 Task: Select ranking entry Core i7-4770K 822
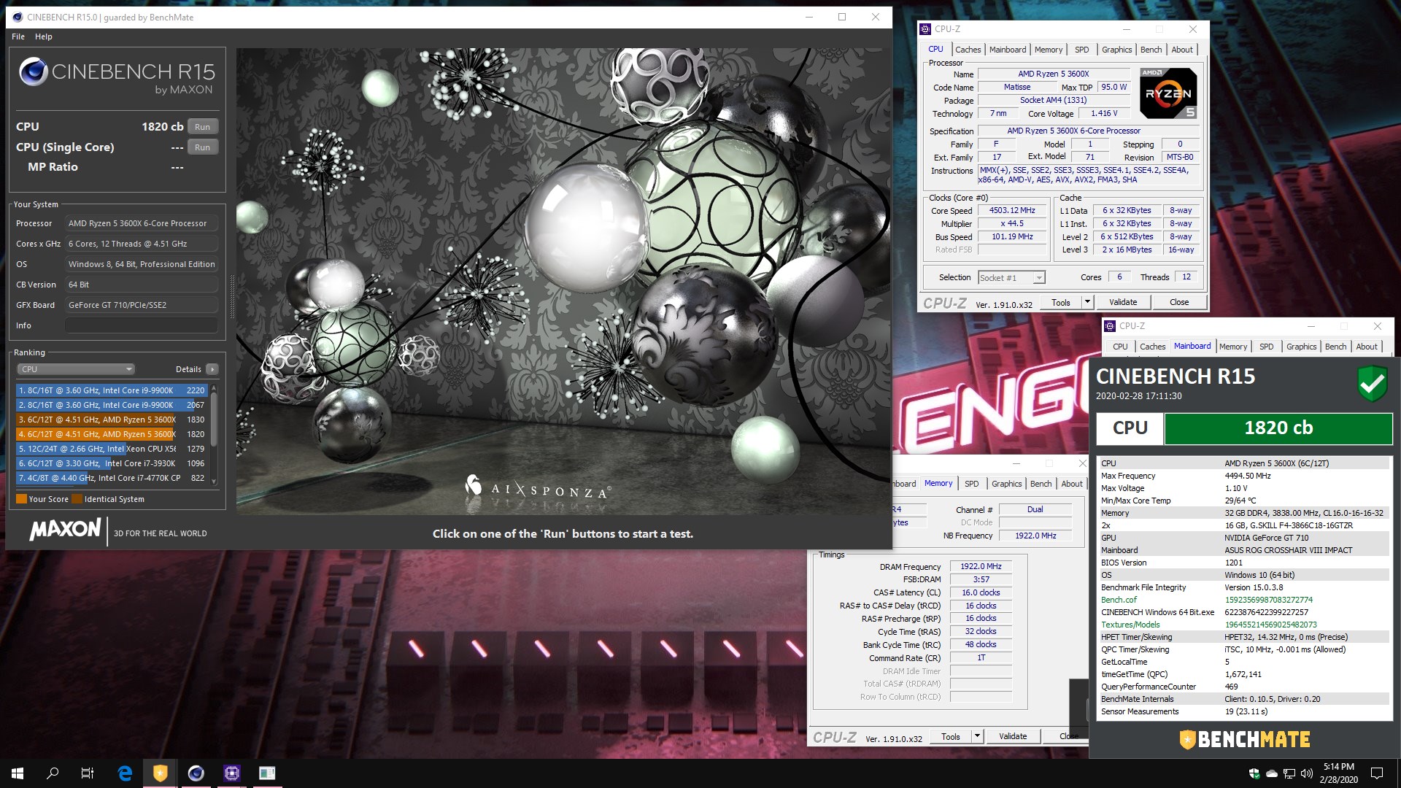[x=112, y=478]
